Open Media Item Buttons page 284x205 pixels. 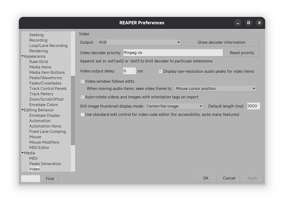tap(47, 72)
